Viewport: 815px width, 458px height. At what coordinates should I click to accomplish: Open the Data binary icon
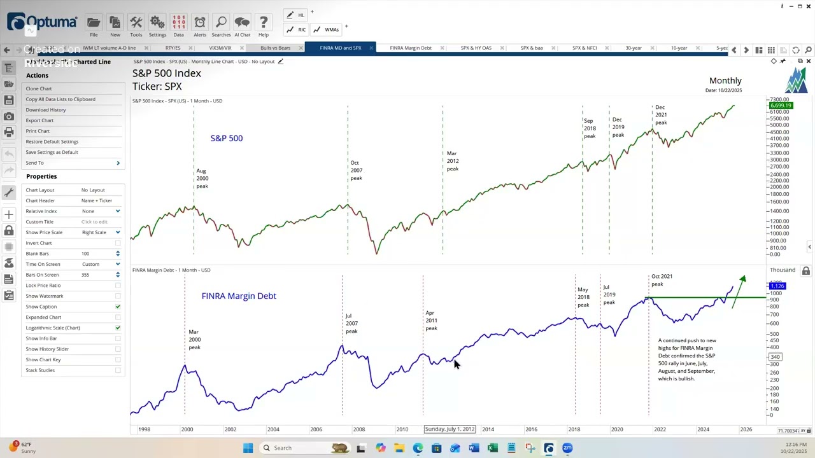179,23
